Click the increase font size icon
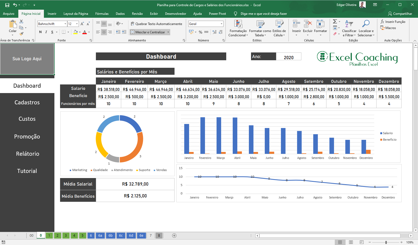The image size is (418, 245). pos(82,24)
